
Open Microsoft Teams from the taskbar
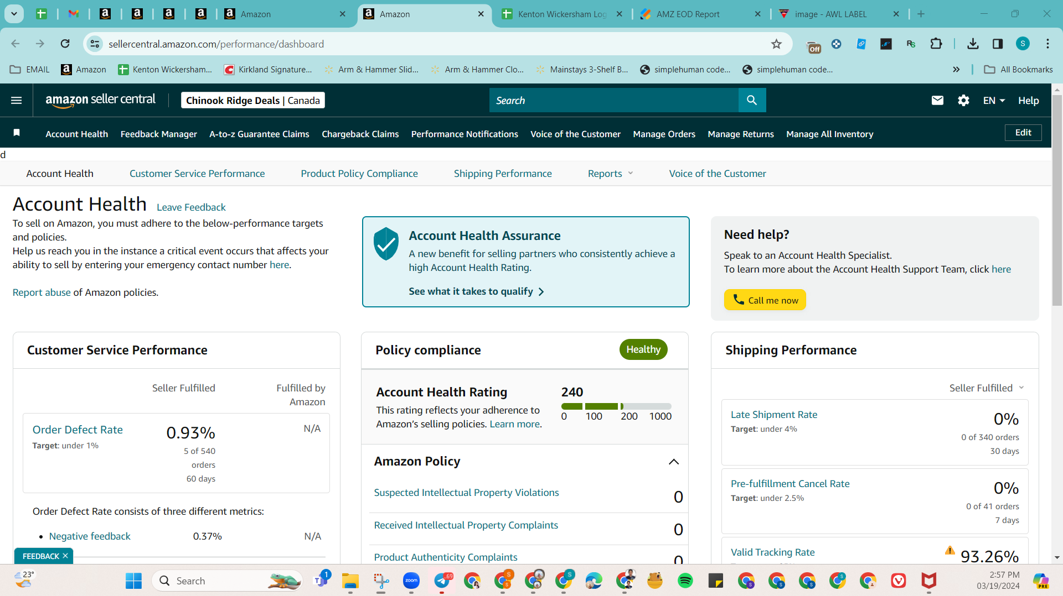[x=321, y=580]
